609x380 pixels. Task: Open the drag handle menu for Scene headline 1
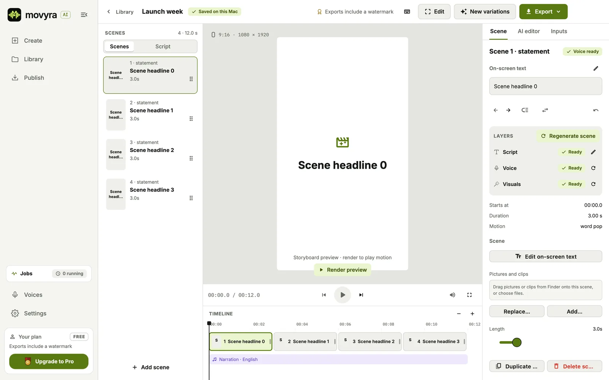(x=191, y=119)
